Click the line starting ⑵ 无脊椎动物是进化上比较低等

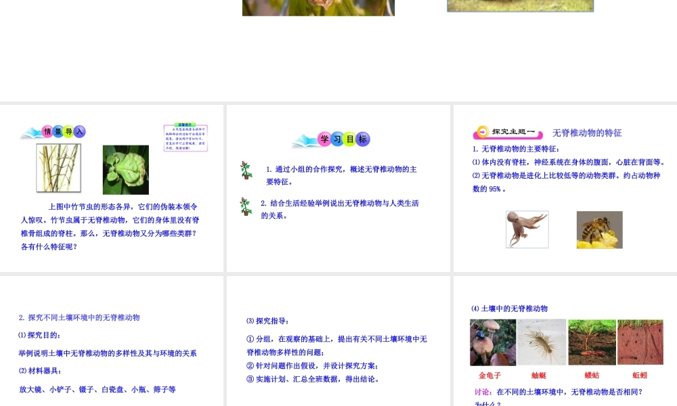(567, 176)
